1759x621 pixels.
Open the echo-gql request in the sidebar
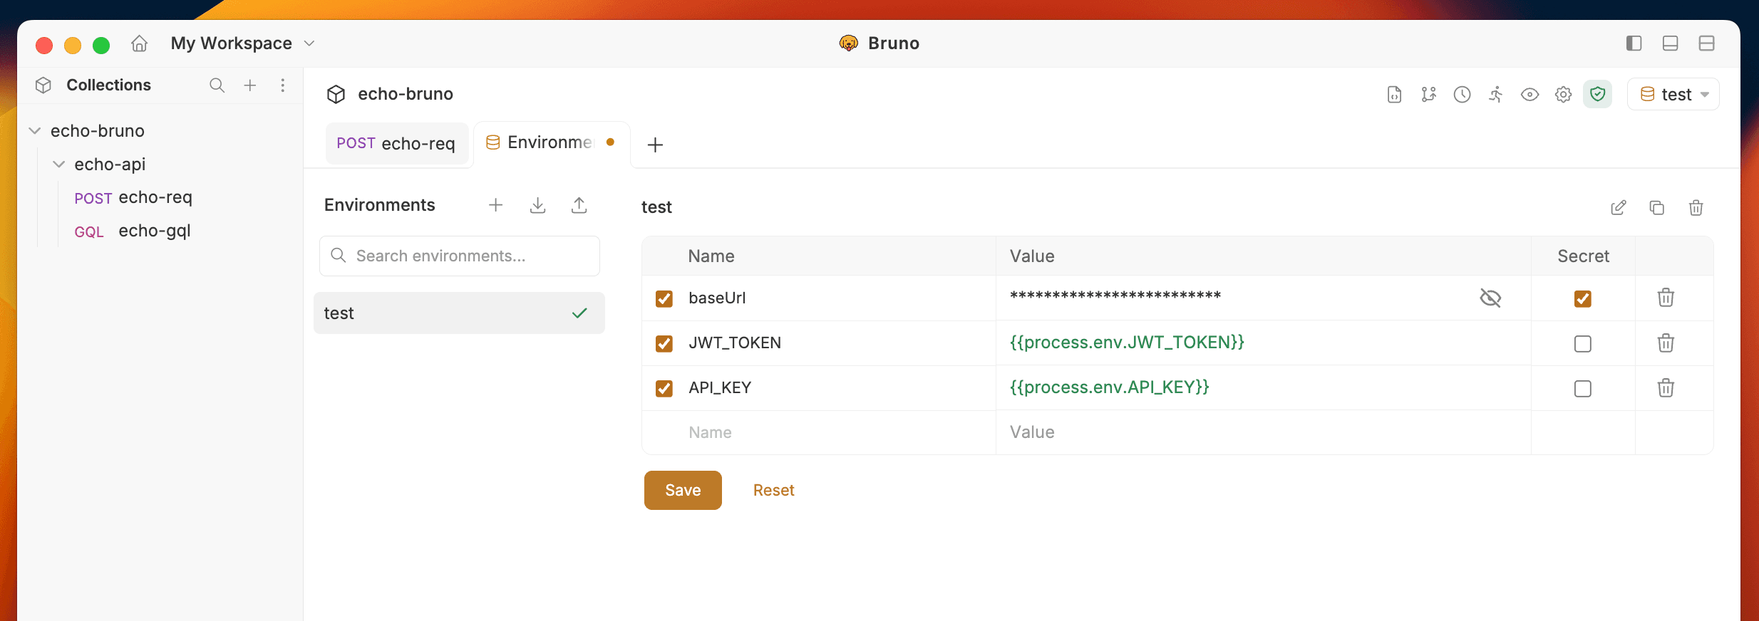click(154, 231)
